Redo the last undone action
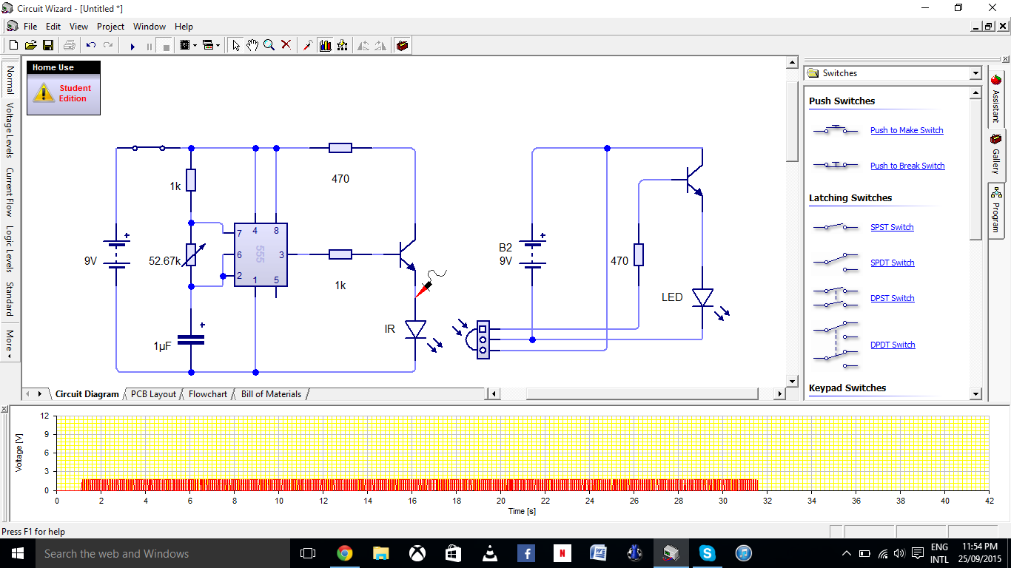 (x=108, y=45)
